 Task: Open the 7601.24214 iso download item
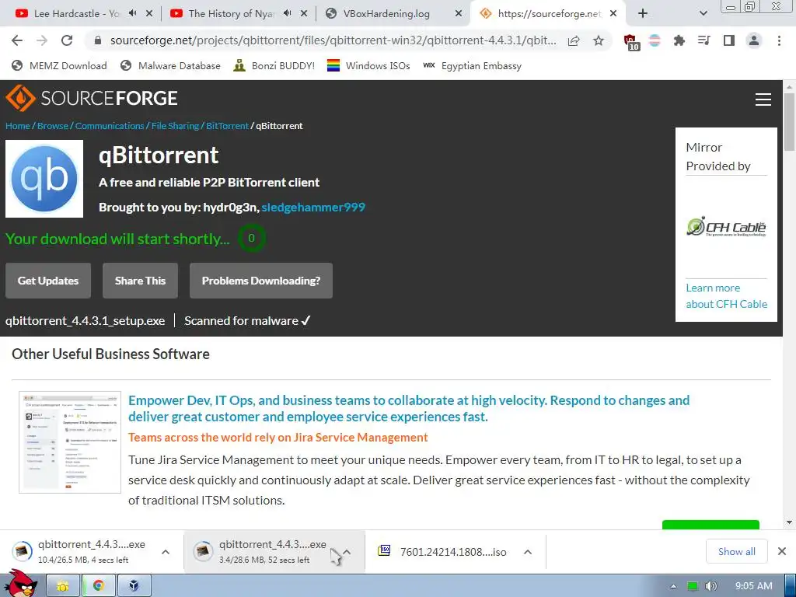442,552
